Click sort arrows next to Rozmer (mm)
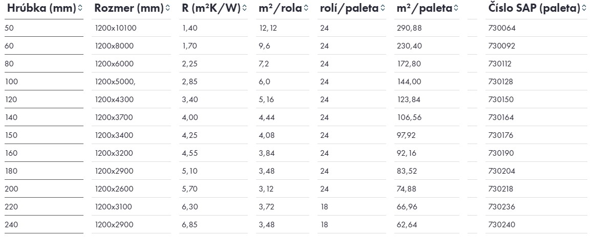This screenshot has width=594, height=237. [x=167, y=8]
